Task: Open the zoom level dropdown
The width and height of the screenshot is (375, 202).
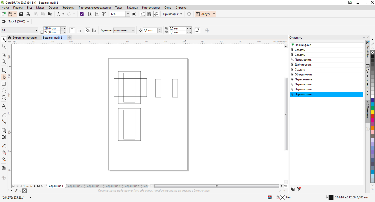Action: click(128, 14)
